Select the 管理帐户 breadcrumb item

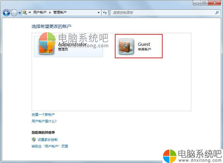click(60, 12)
